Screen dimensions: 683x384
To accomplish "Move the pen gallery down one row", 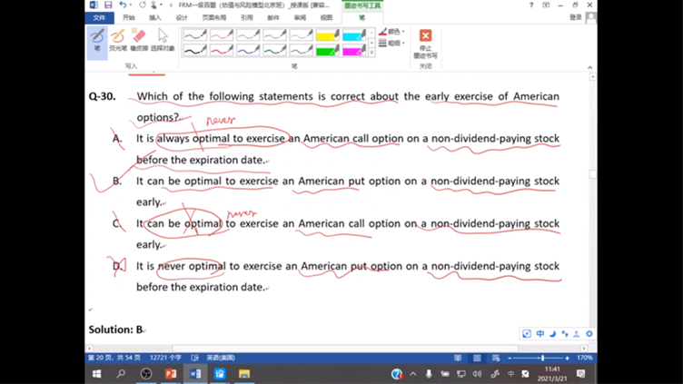I will [x=371, y=43].
